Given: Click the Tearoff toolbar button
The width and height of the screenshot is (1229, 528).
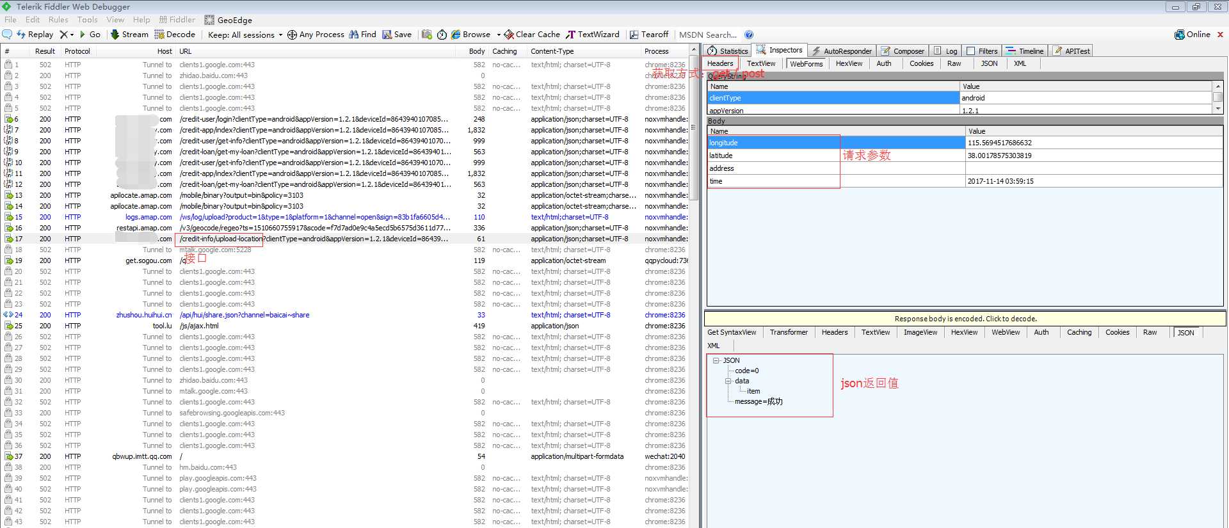Looking at the screenshot, I should coord(649,35).
